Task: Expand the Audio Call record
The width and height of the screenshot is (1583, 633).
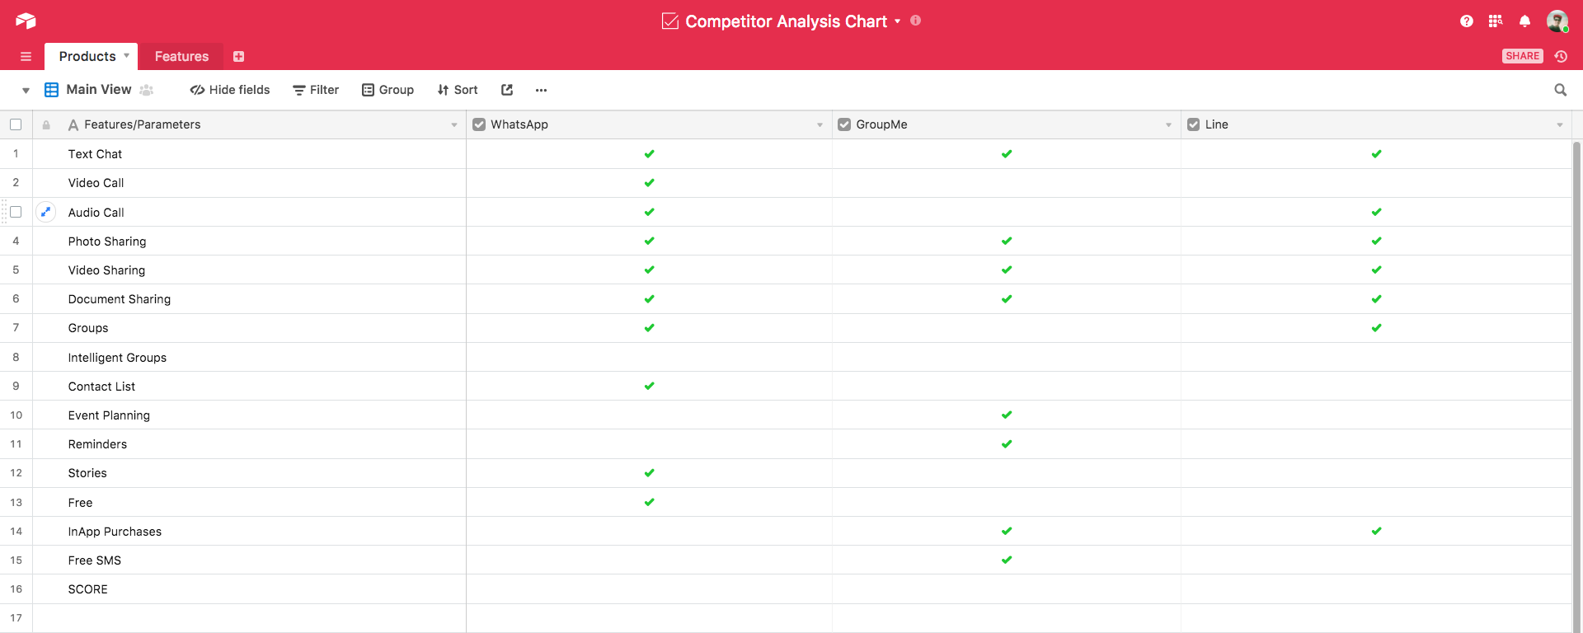Action: click(x=46, y=212)
